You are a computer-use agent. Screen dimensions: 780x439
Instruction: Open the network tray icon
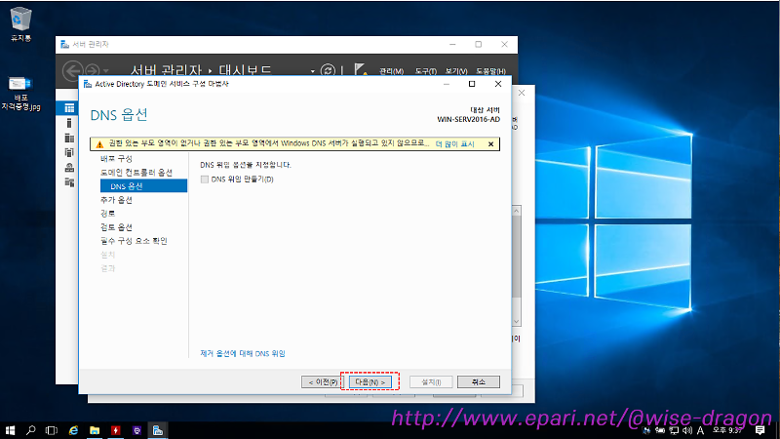click(674, 430)
